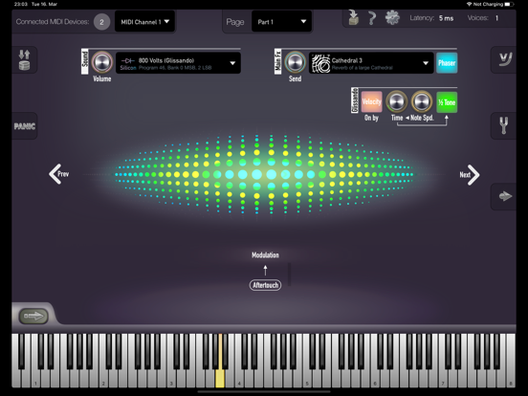
Task: Open the tuning fork panel
Action: click(503, 125)
